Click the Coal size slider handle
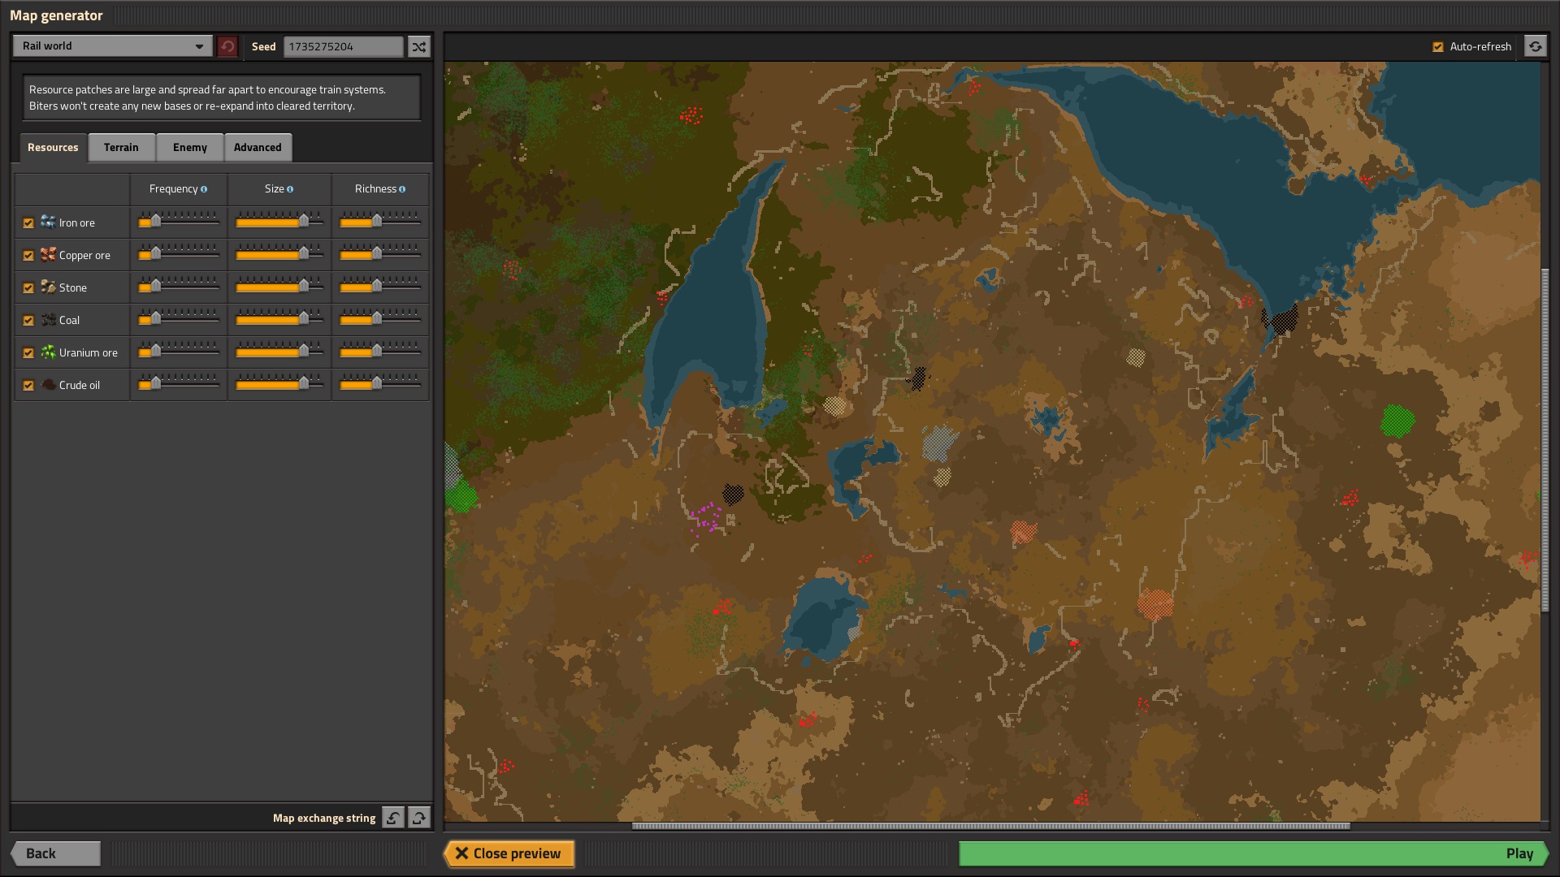This screenshot has width=1560, height=877. click(304, 318)
